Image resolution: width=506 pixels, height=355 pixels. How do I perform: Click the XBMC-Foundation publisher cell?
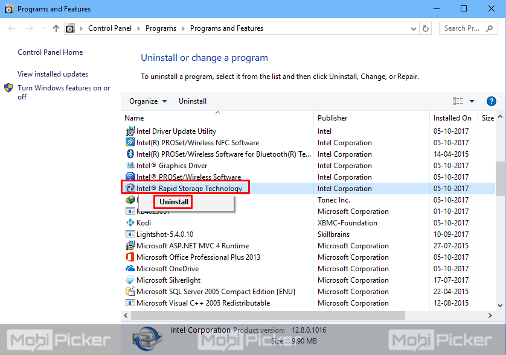pos(347,222)
